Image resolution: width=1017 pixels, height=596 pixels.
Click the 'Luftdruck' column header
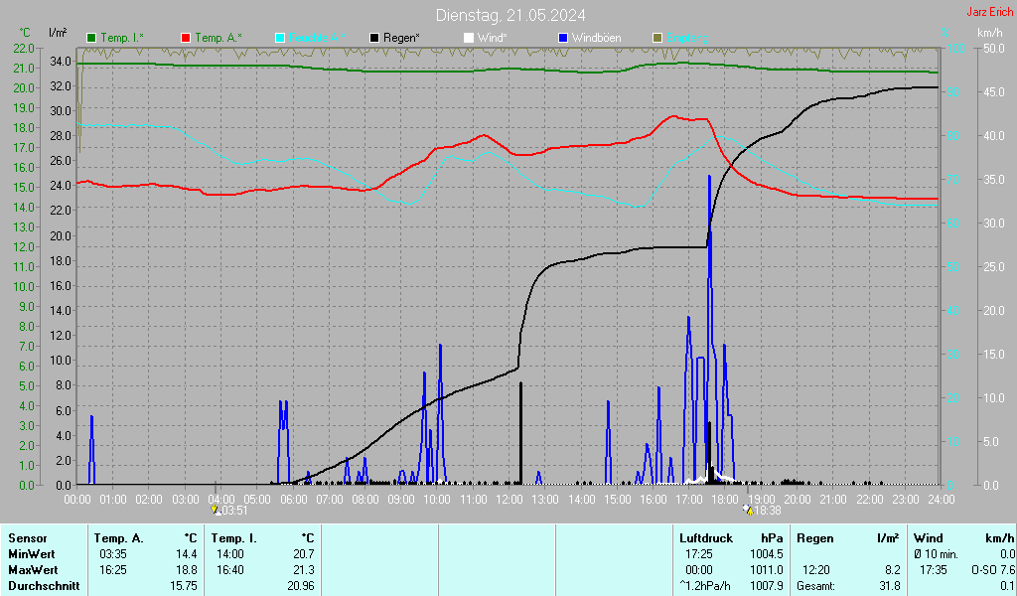[706, 538]
